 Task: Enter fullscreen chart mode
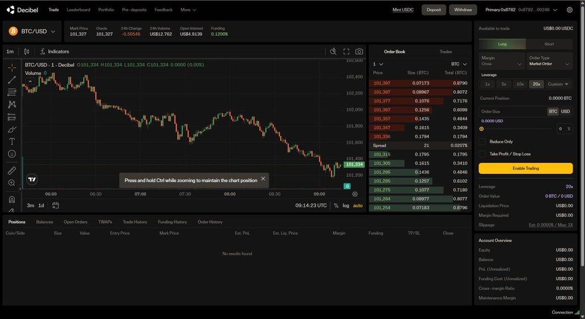(346, 51)
